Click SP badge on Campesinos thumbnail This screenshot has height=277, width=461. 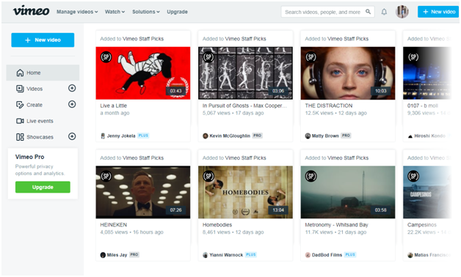pyautogui.click(x=413, y=176)
